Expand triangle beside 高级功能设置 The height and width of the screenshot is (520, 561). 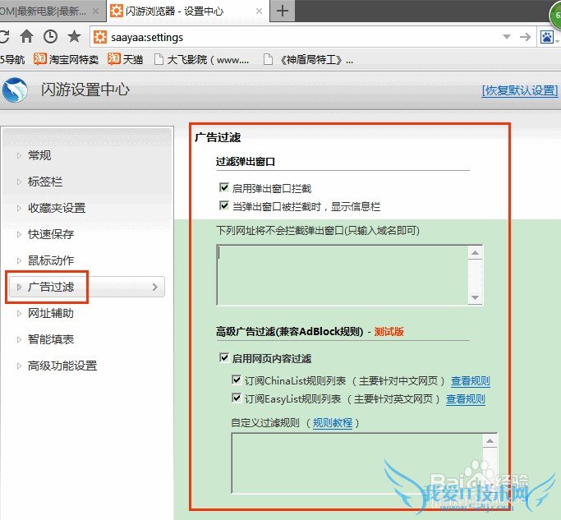coord(20,366)
